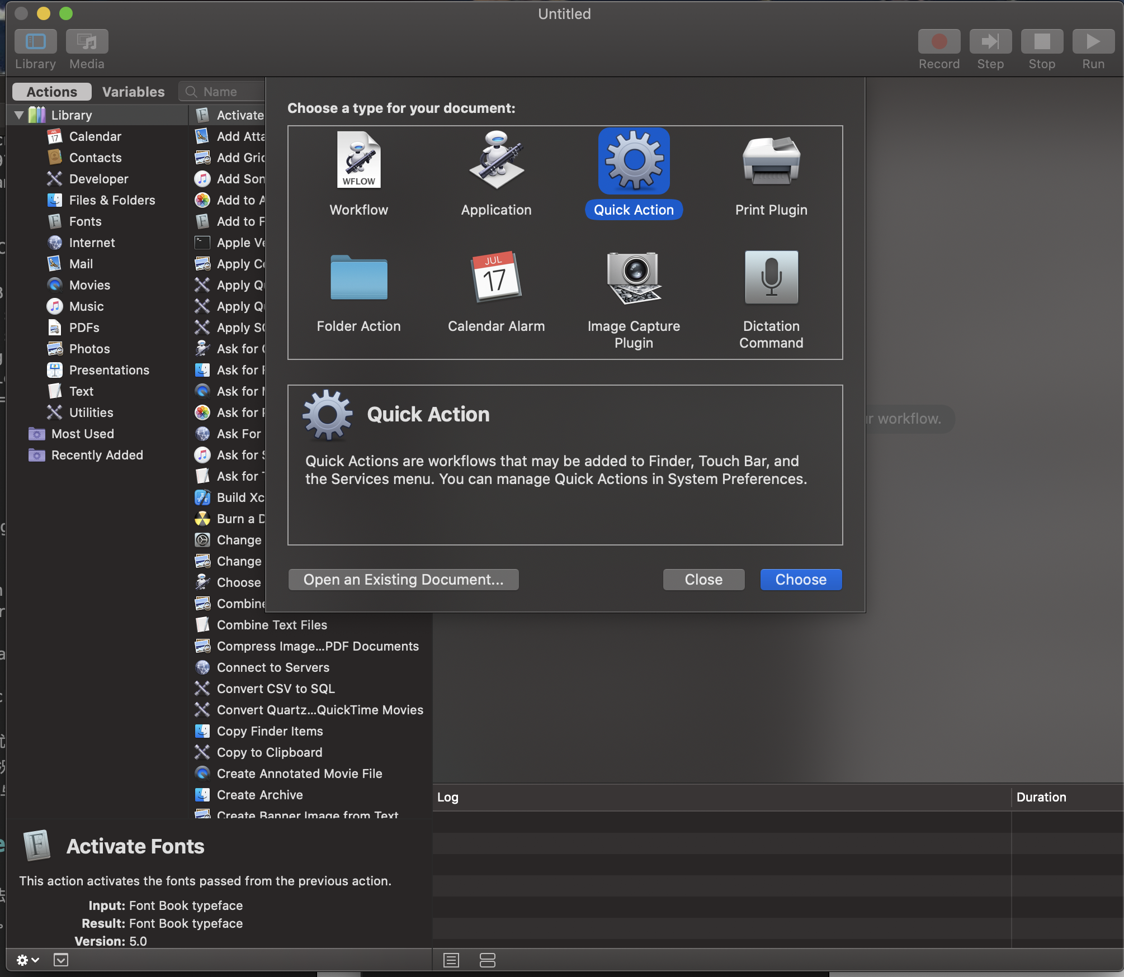This screenshot has height=977, width=1124.
Task: Select the Apple Versioning Tool action row
Action: [x=228, y=243]
